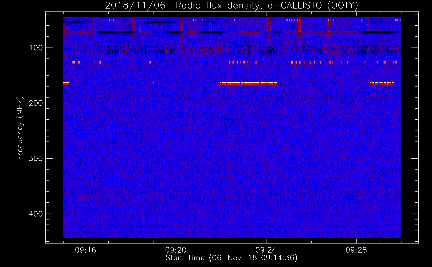
Task: Click the 300 frequency tick label
Action: (x=36, y=159)
